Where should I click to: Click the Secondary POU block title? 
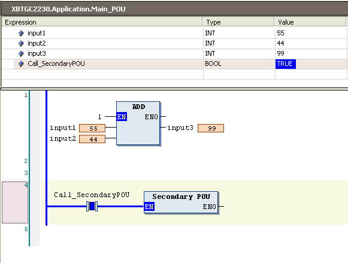[x=181, y=197]
